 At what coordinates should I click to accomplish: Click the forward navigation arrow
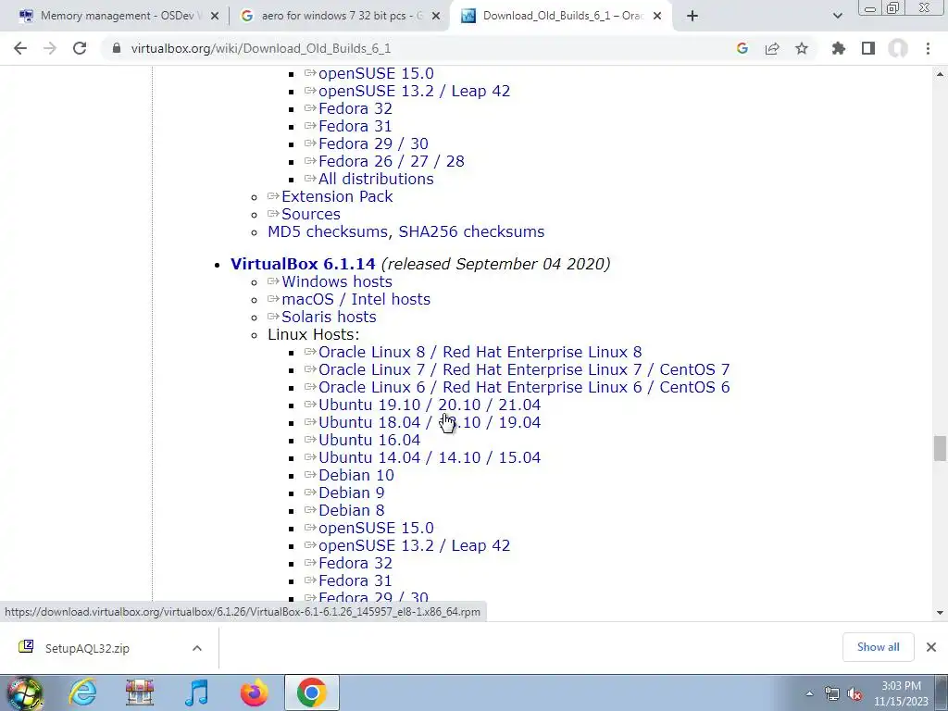click(50, 48)
